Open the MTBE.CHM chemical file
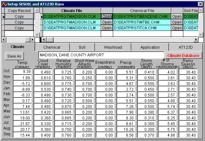This screenshot has height=141, width=205. (177, 22)
